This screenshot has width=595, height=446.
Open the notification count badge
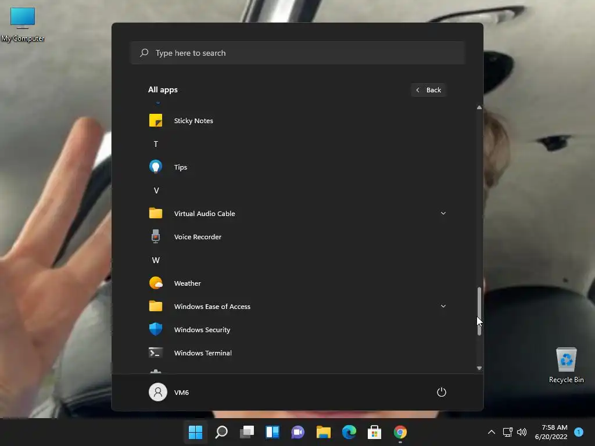pos(579,432)
